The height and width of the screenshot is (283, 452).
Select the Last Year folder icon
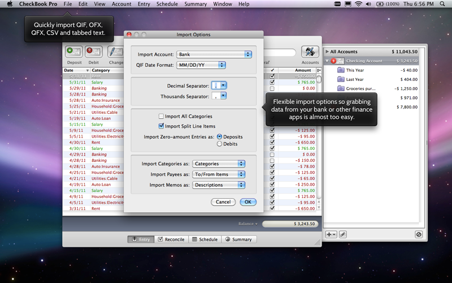[x=341, y=79]
